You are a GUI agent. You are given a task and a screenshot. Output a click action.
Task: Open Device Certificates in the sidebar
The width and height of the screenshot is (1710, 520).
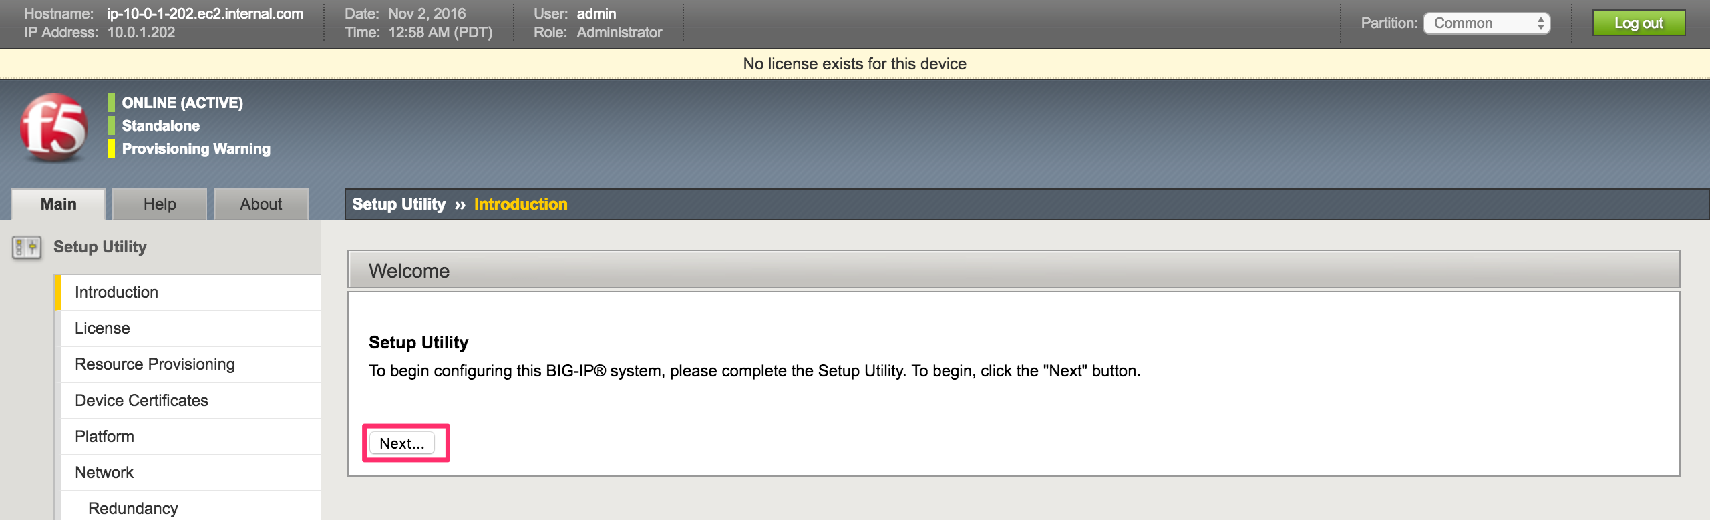click(x=191, y=401)
